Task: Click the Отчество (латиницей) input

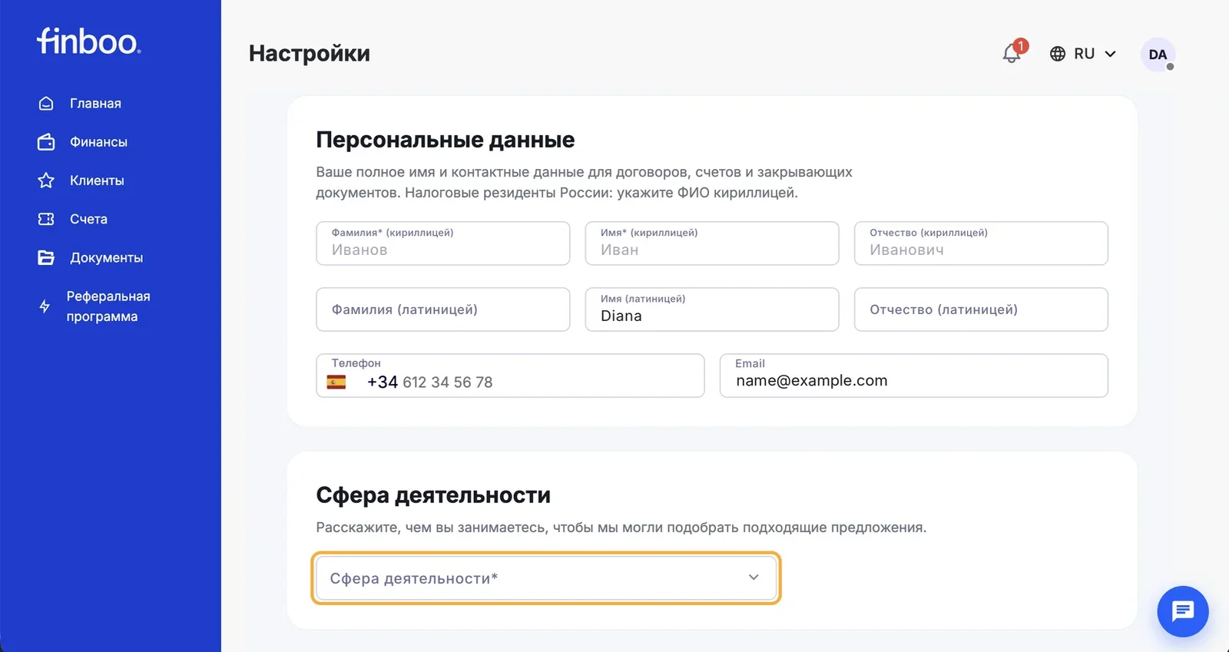Action: click(x=981, y=309)
